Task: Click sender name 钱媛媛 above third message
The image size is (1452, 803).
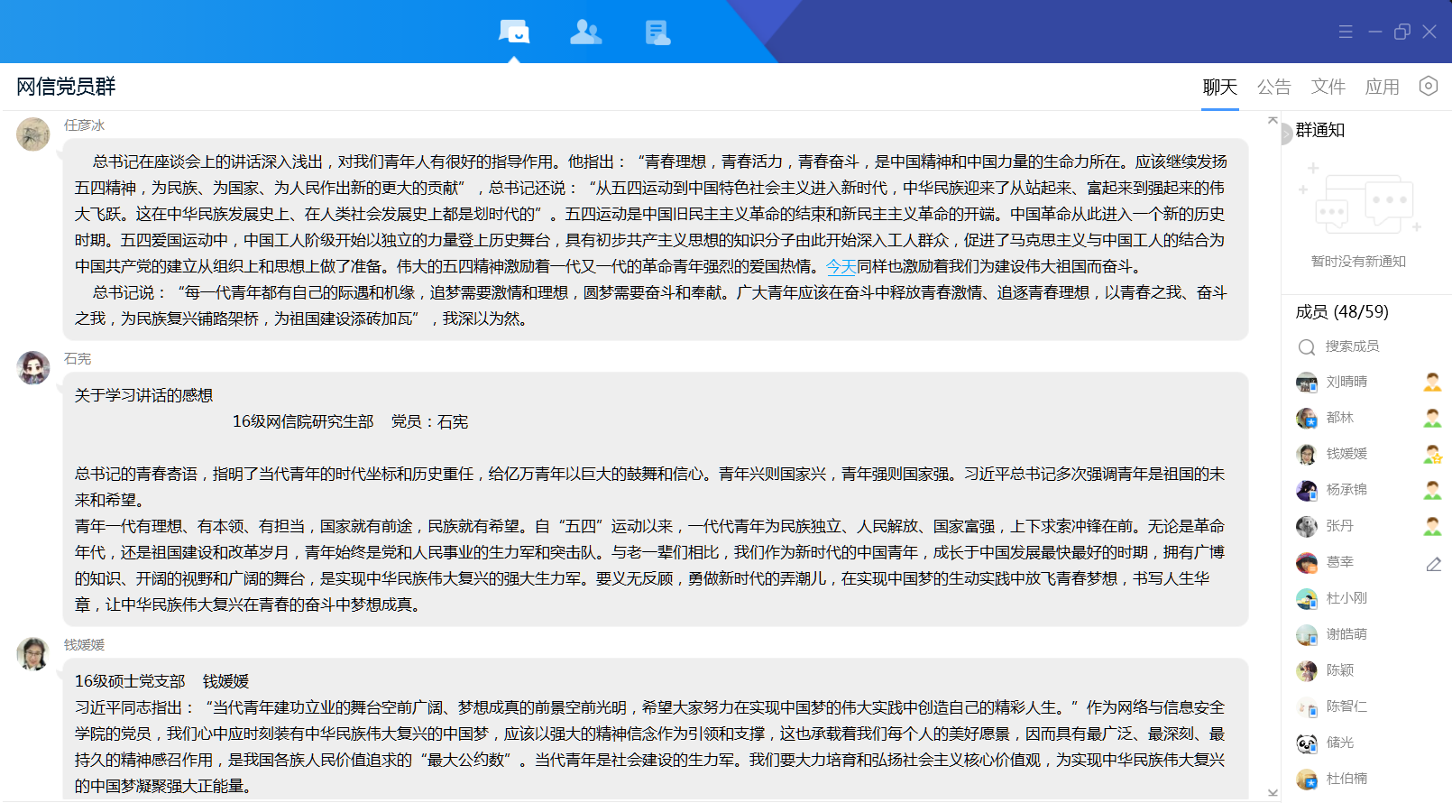Action: tap(84, 644)
